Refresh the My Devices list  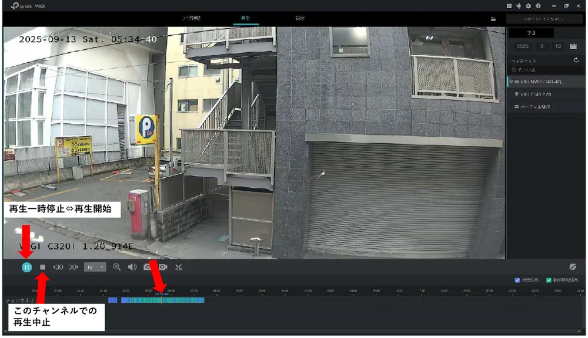(x=576, y=60)
